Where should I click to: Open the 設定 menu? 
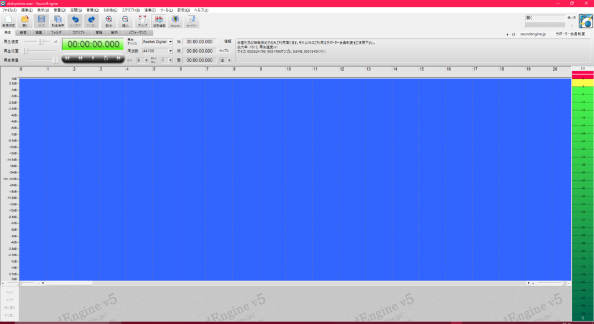183,10
